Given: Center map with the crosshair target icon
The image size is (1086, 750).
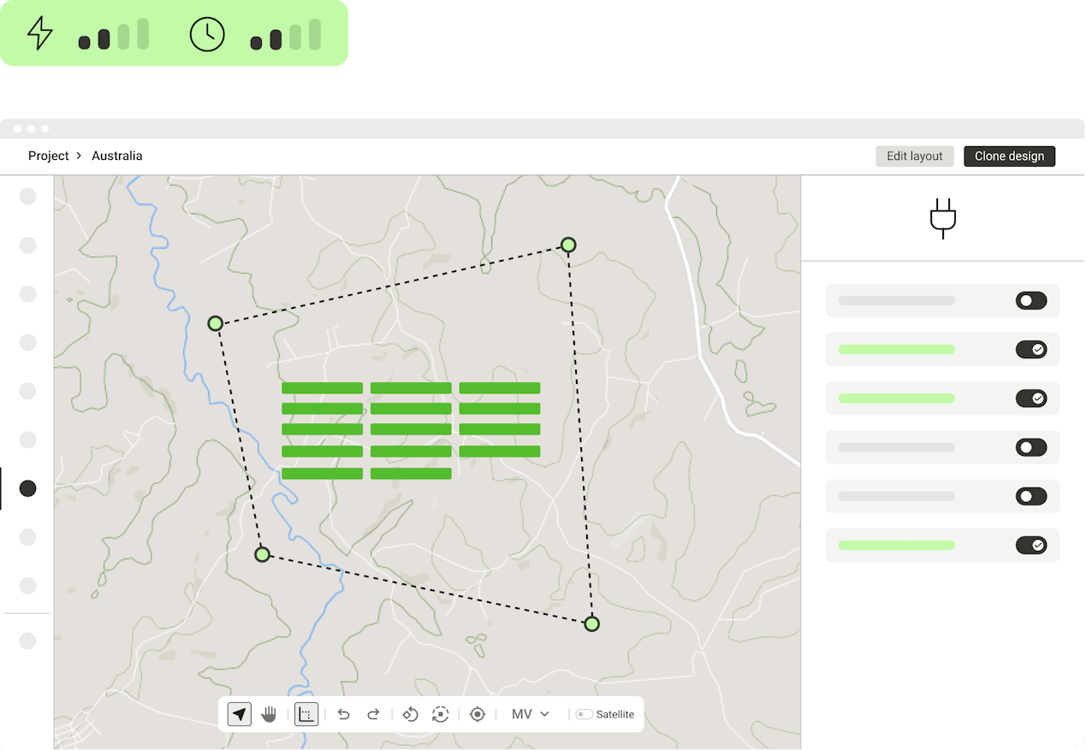Looking at the screenshot, I should pos(478,714).
